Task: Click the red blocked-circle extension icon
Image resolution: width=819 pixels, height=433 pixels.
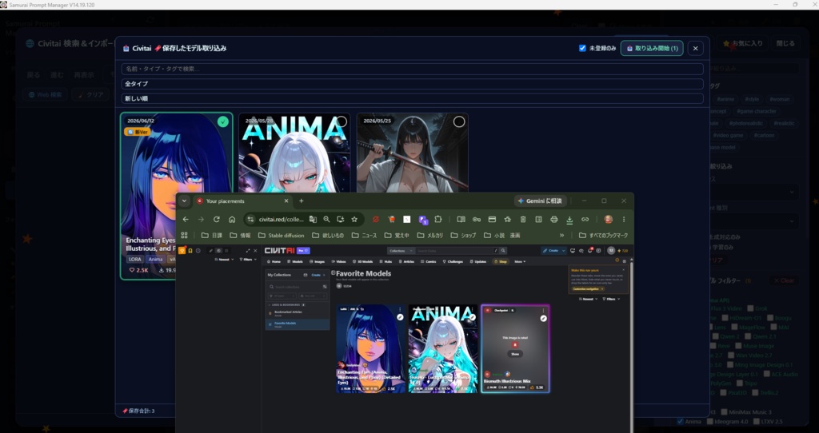Action: click(x=375, y=220)
